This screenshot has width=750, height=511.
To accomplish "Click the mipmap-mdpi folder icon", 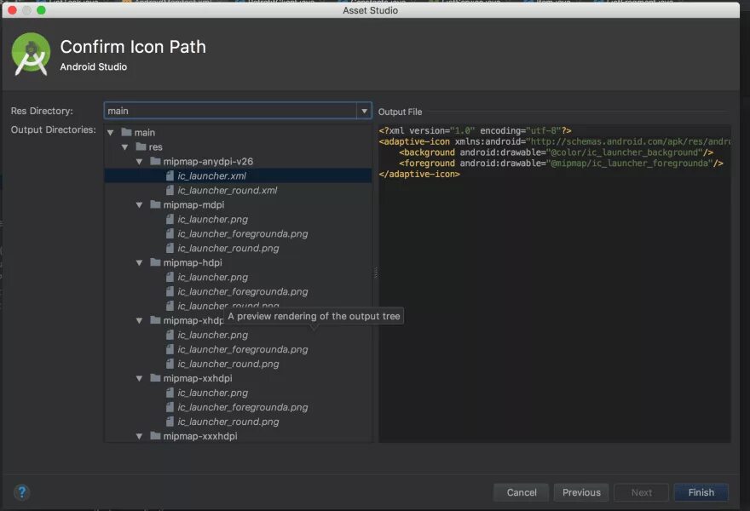I will 155,204.
